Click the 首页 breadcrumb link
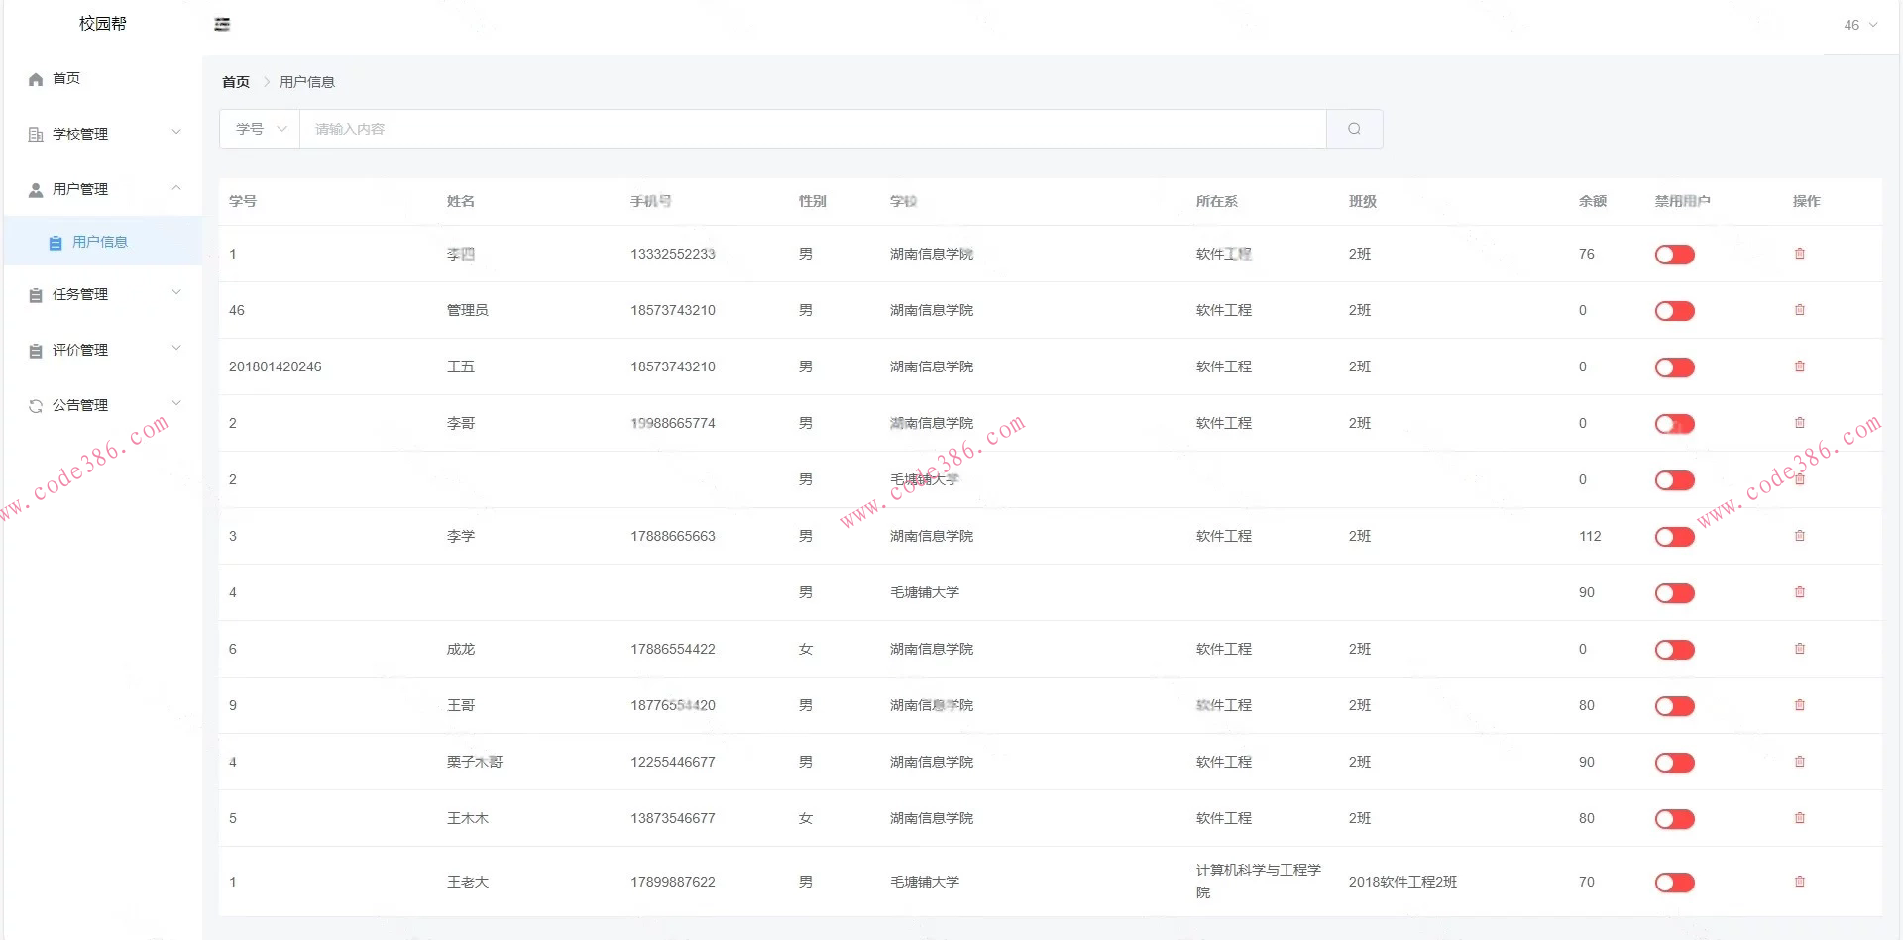 coord(236,82)
